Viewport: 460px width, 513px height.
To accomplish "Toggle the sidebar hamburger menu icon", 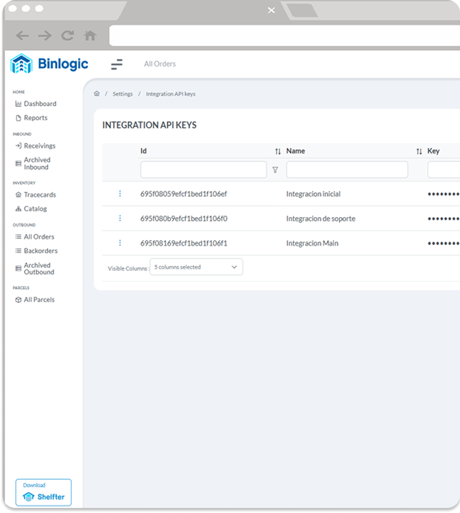I will point(117,64).
